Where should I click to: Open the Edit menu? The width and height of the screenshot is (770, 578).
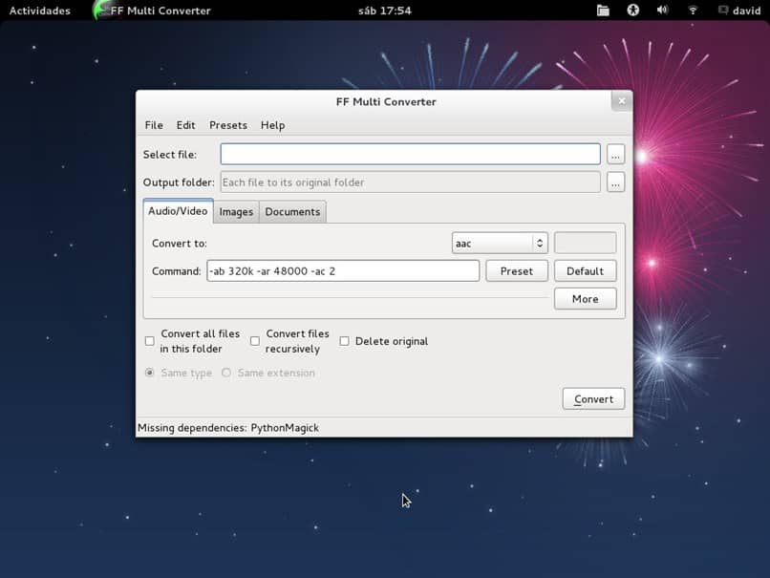click(185, 125)
